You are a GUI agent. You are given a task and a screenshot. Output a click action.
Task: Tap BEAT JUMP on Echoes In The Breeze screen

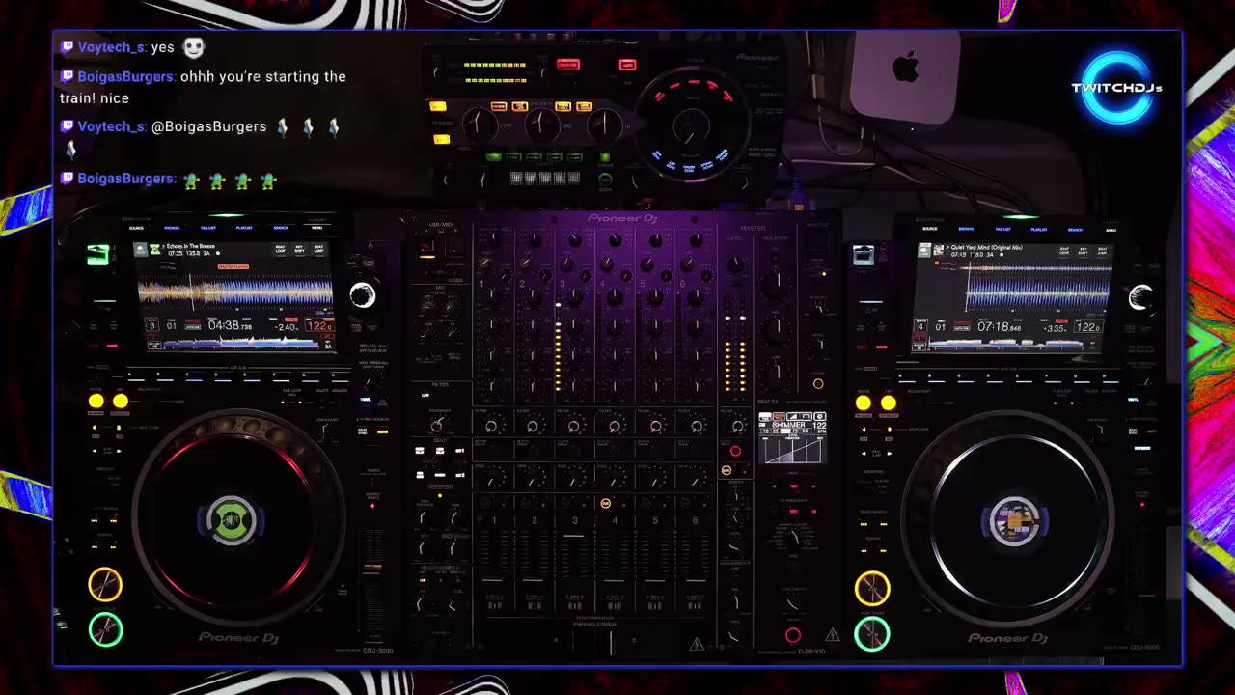(x=317, y=250)
